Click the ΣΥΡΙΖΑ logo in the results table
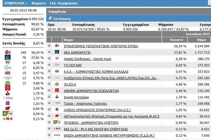 coord(57,45)
